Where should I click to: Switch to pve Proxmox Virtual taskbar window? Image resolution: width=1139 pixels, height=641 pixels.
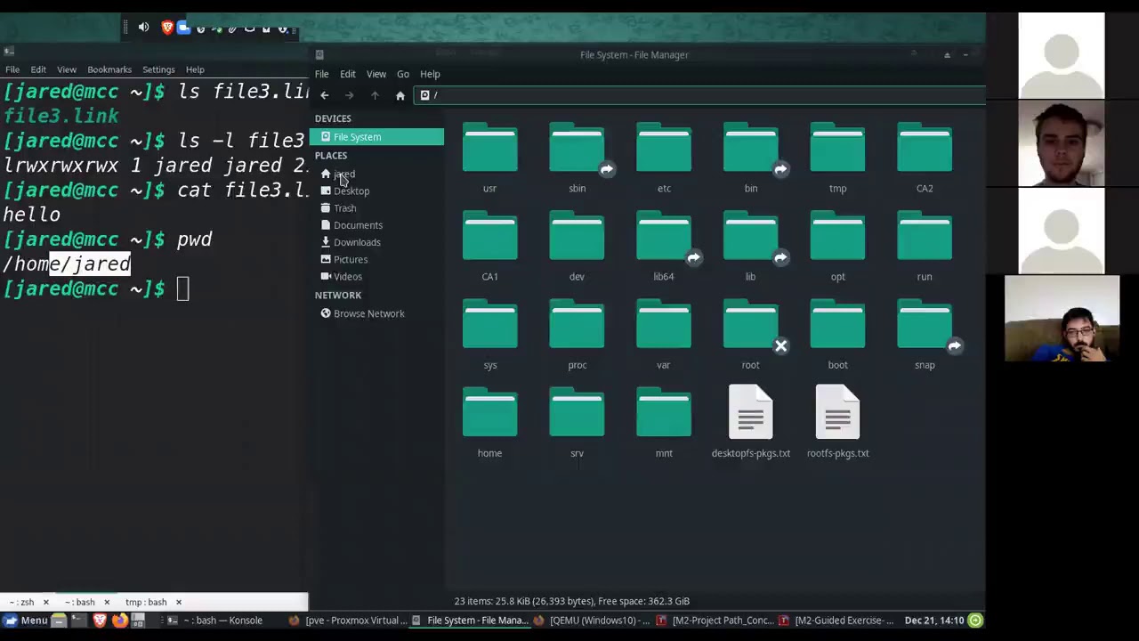click(349, 621)
